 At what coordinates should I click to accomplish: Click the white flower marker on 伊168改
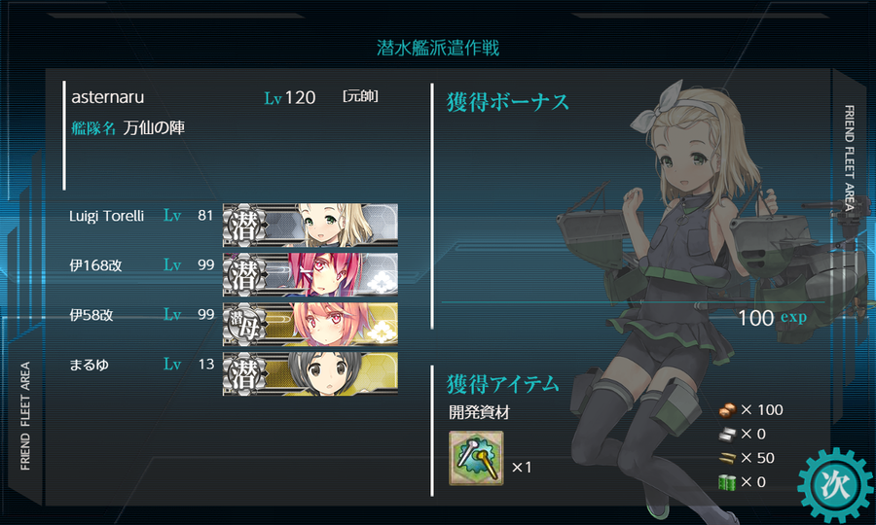pos(381,284)
